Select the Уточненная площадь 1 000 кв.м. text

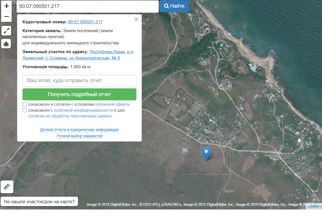pyautogui.click(x=57, y=67)
